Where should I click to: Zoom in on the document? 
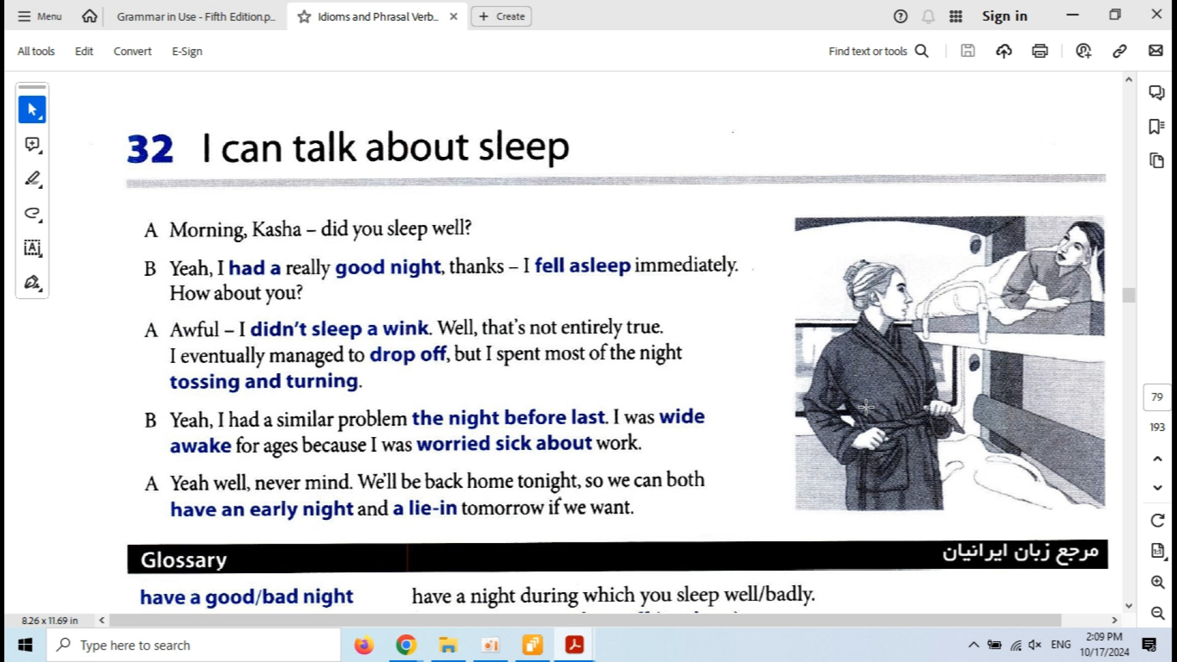1157,582
